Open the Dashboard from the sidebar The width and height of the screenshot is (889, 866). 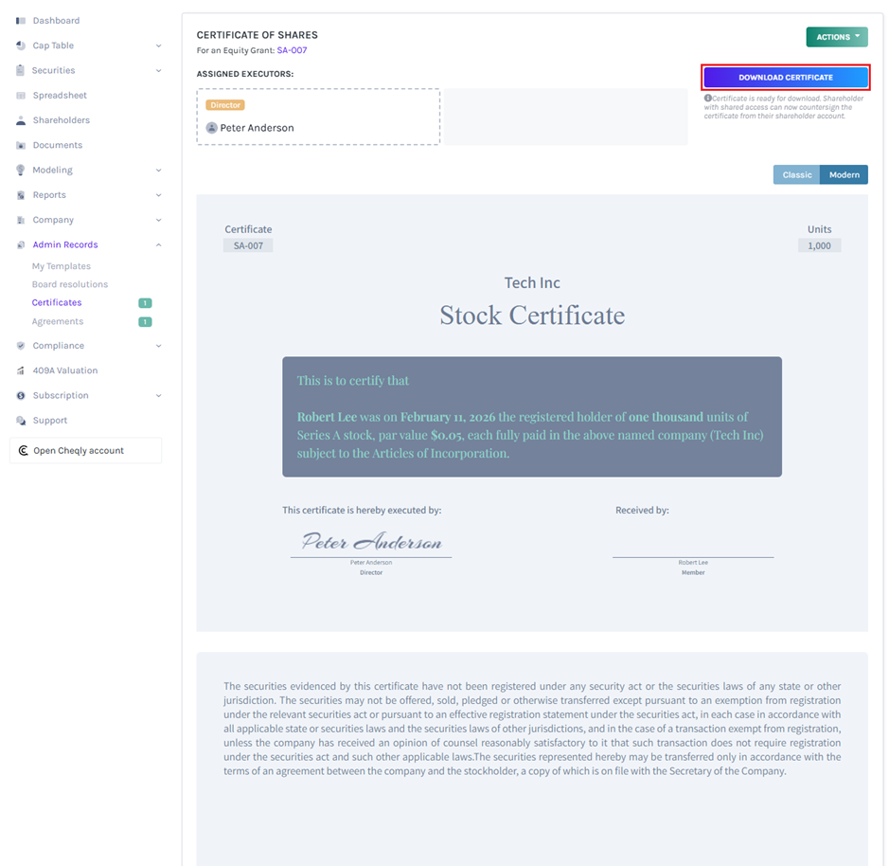(52, 20)
